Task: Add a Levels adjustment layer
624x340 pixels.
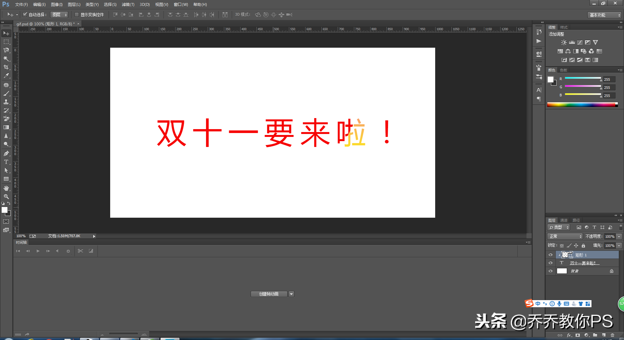Action: pos(572,42)
